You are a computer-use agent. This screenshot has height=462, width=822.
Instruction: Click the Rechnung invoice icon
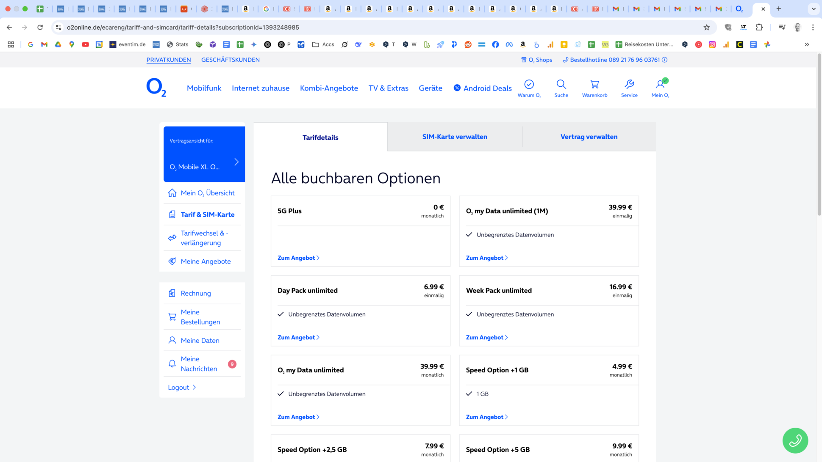coord(172,293)
